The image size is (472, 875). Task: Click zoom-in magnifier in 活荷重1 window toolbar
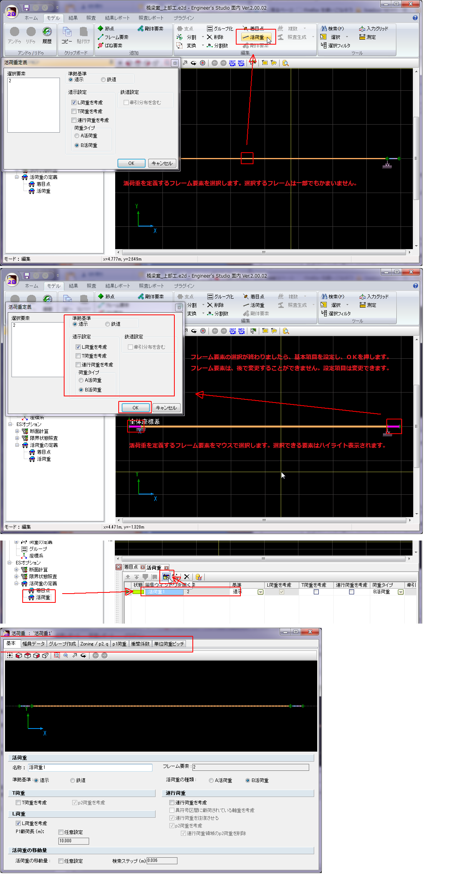pyautogui.click(x=57, y=655)
